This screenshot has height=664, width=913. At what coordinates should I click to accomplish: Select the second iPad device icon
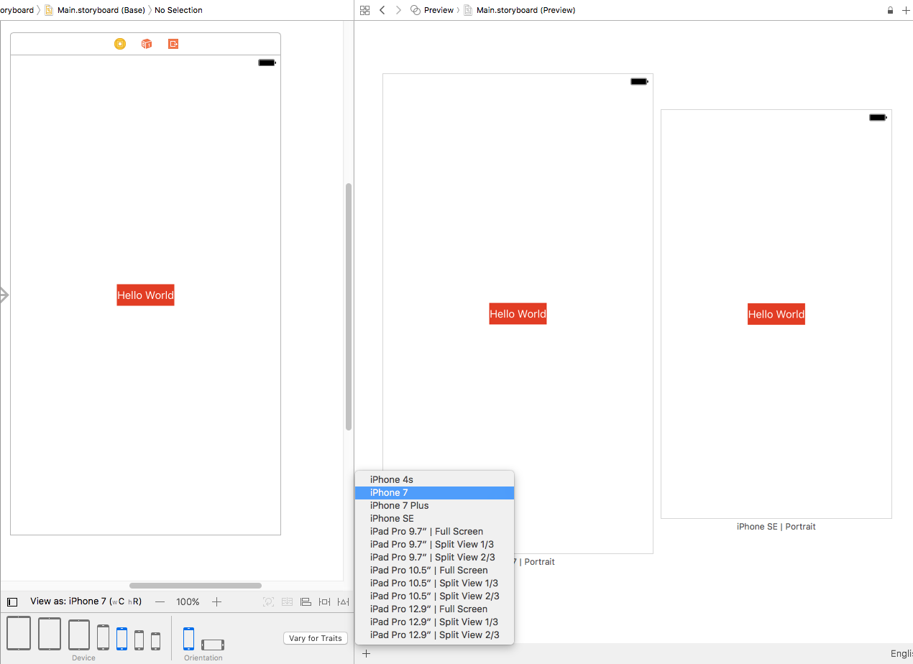tap(50, 634)
